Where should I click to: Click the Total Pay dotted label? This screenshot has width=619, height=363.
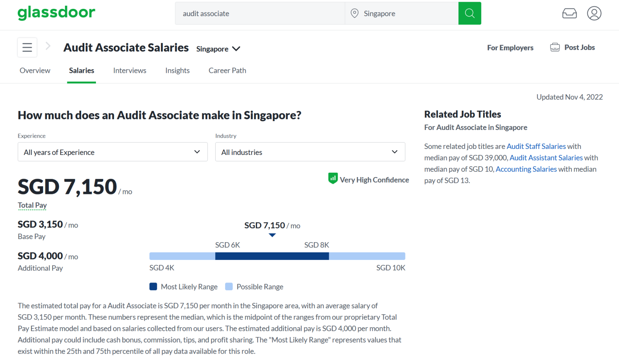[32, 205]
